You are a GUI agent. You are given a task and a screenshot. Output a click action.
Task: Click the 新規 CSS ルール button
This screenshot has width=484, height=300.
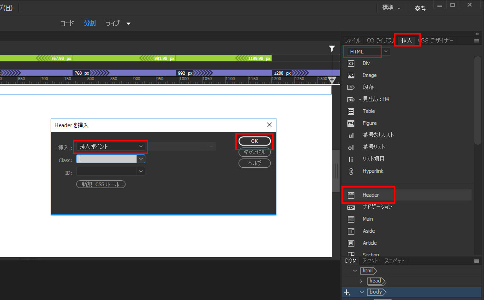pos(101,184)
